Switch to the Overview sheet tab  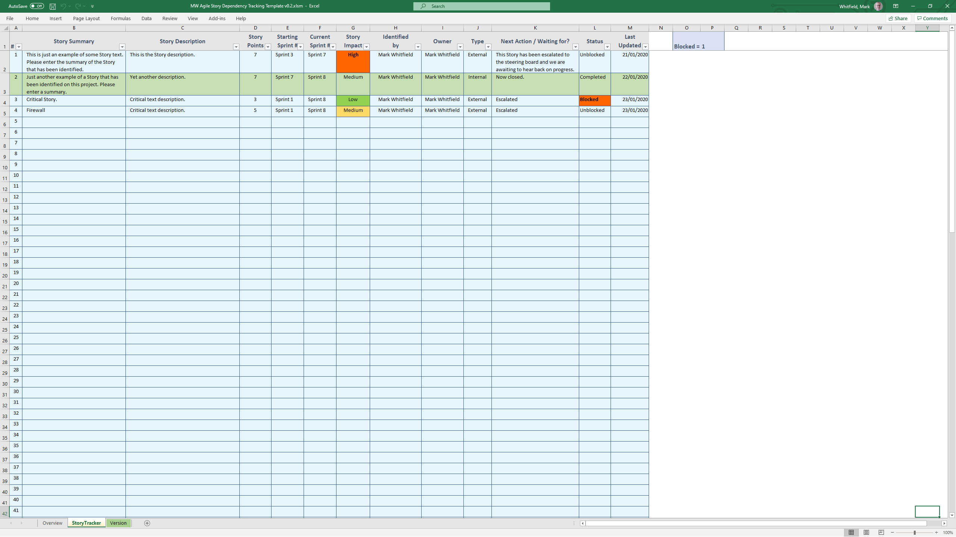(52, 523)
